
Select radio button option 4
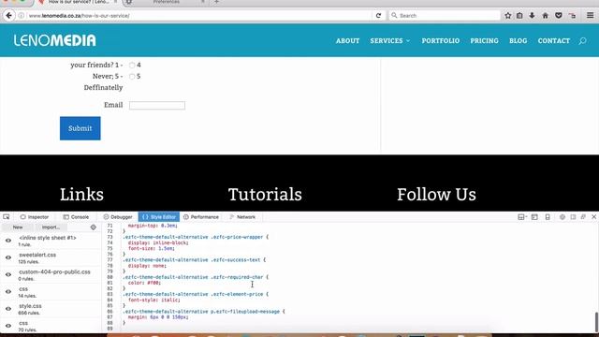(x=132, y=66)
